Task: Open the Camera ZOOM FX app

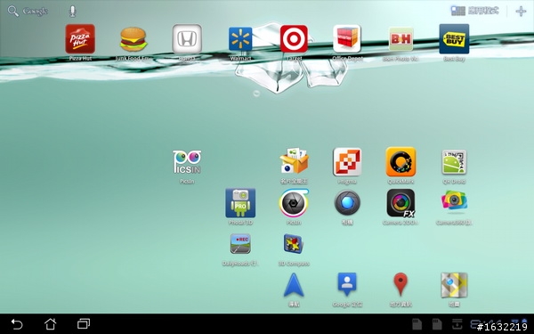Action: 400,203
